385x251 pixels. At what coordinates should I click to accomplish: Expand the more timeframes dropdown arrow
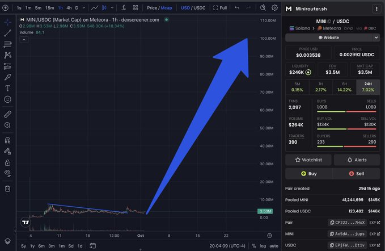pos(84,8)
